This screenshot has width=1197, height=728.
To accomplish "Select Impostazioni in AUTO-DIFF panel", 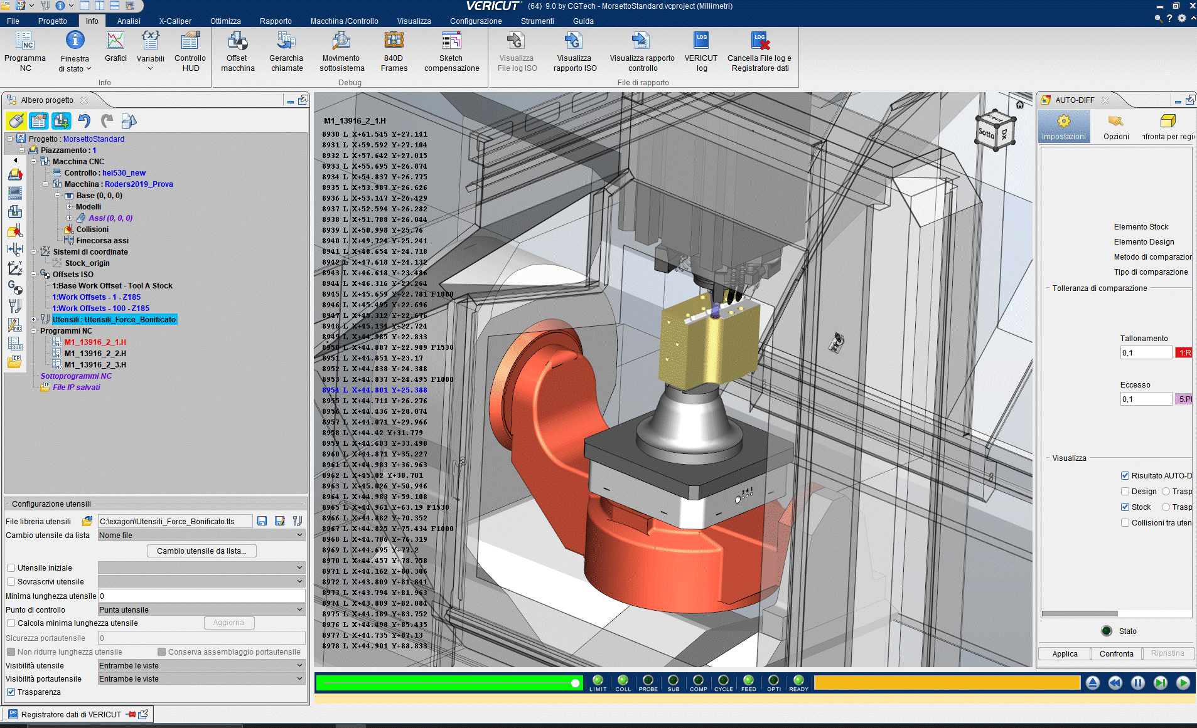I will point(1063,127).
